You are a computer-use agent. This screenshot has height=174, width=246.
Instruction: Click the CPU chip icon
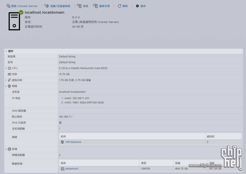coord(10,68)
